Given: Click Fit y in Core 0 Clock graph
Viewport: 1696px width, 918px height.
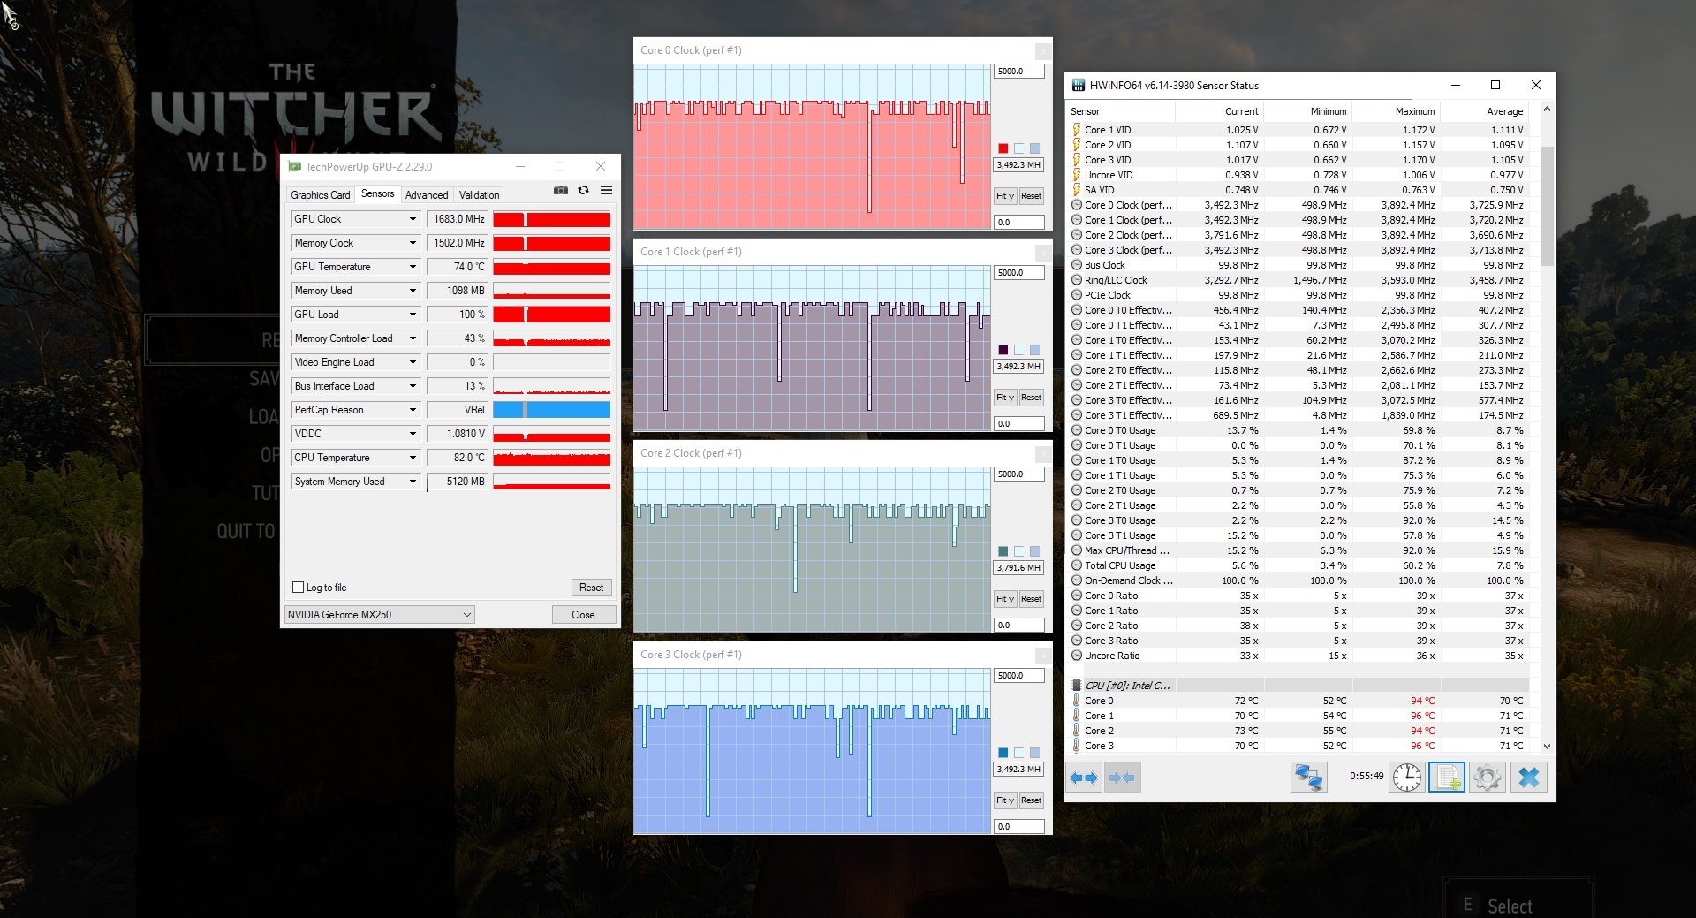Looking at the screenshot, I should [x=1005, y=196].
